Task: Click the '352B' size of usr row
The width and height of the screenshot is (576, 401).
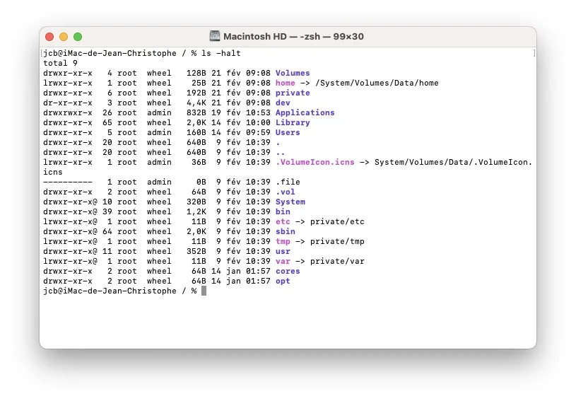Action: pos(196,252)
